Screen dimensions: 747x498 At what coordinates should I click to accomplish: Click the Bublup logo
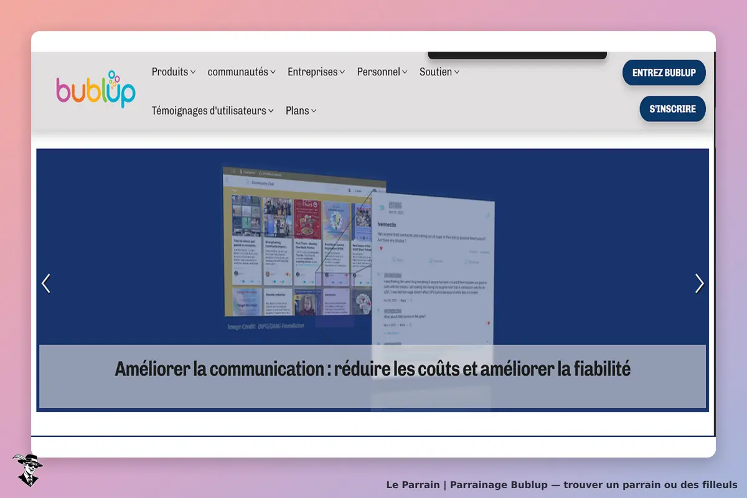(x=95, y=89)
